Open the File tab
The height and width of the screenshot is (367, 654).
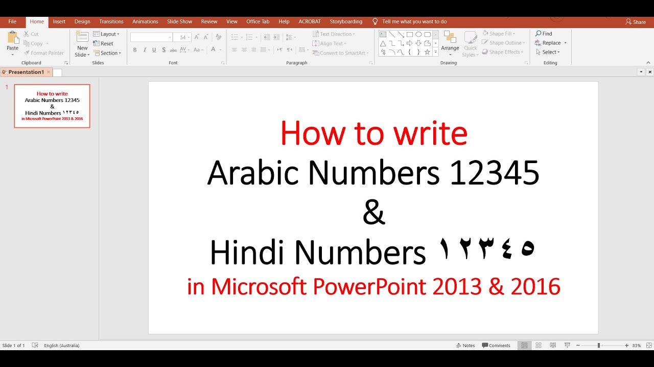[12, 21]
